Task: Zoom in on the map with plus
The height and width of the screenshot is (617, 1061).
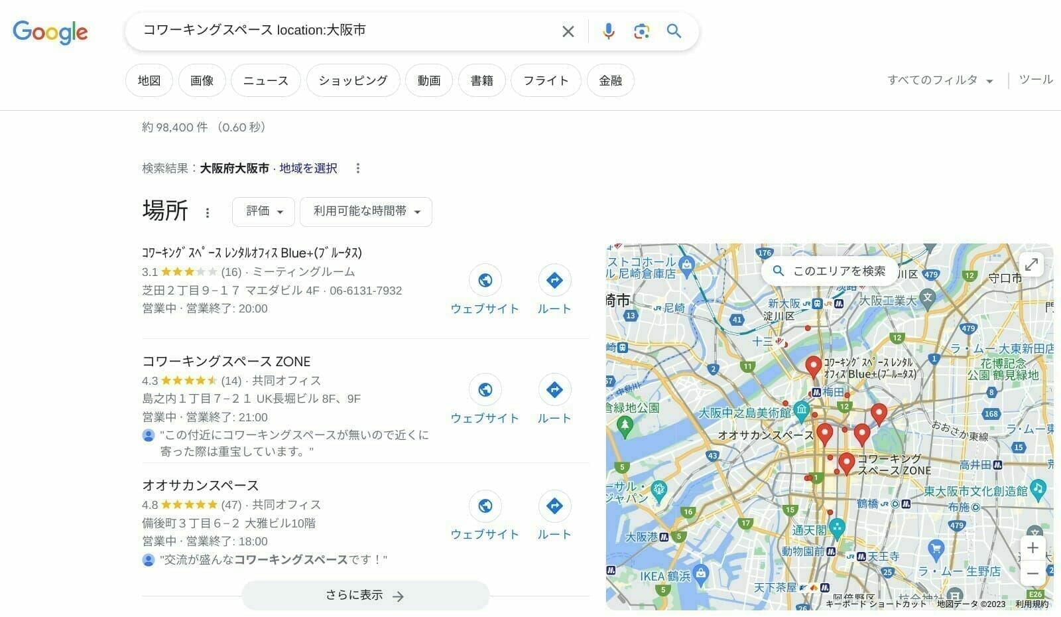Action: pos(1032,548)
